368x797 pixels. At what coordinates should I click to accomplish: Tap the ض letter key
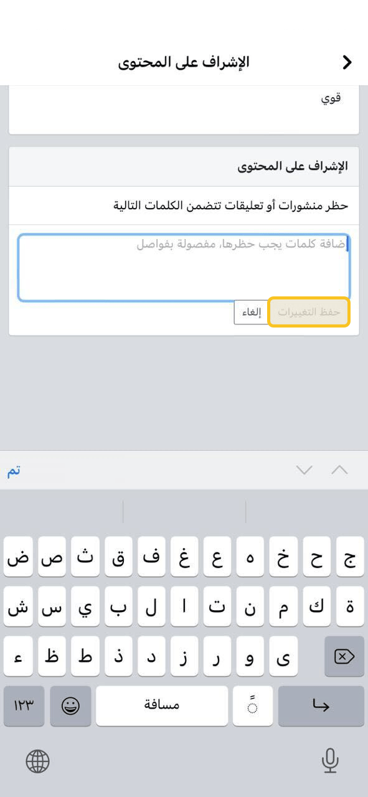pyautogui.click(x=19, y=557)
